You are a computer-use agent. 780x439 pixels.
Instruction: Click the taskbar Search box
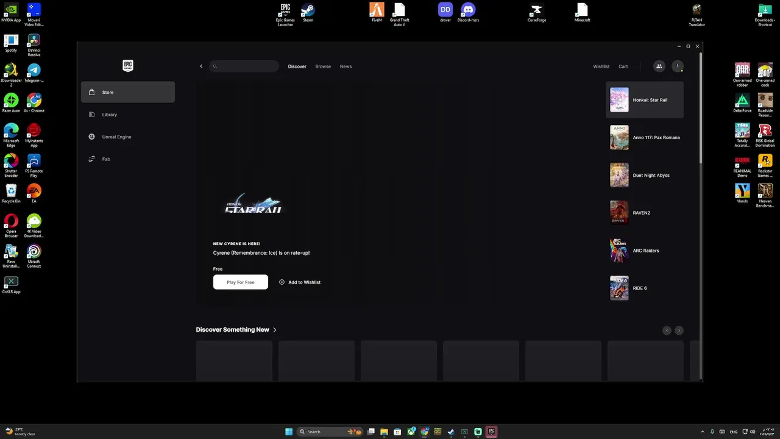pos(330,432)
